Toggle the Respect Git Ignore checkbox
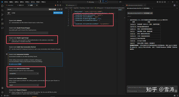The height and width of the screenshot is (97, 179). [x=10, y=92]
